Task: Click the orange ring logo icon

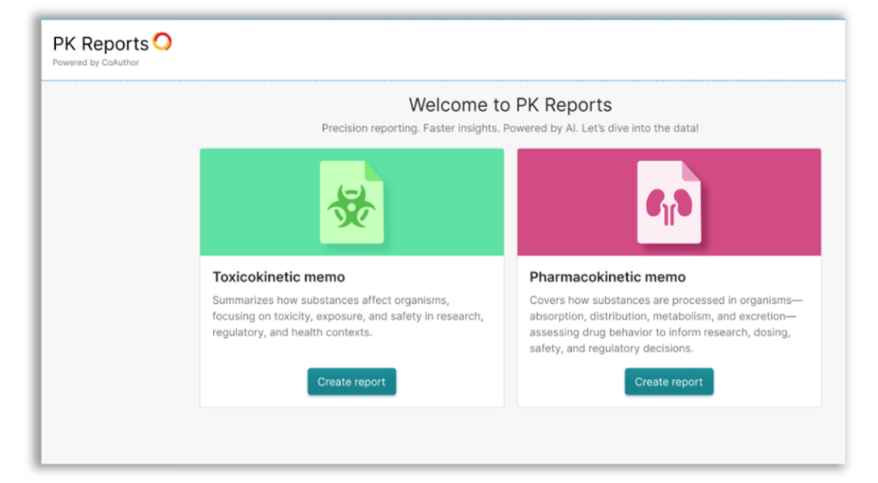Action: point(162,41)
